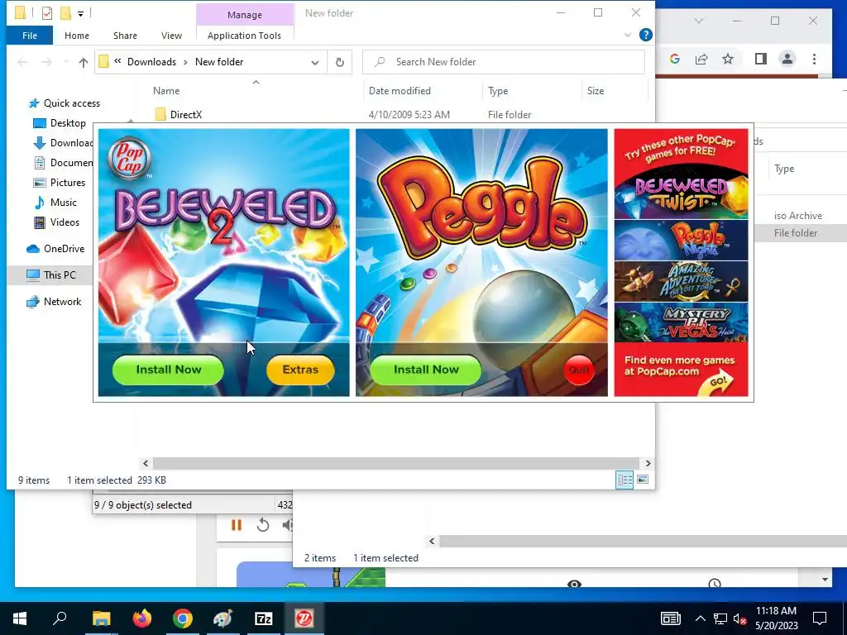Image resolution: width=847 pixels, height=635 pixels.
Task: Expand the address bar history dropdown
Action: click(315, 62)
